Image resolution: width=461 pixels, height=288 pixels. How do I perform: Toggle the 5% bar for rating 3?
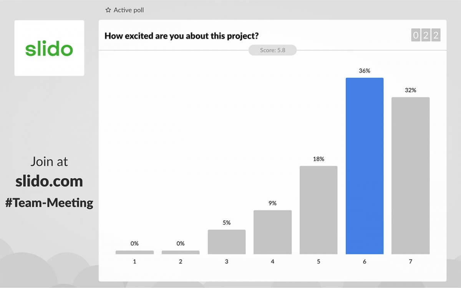[x=227, y=242]
